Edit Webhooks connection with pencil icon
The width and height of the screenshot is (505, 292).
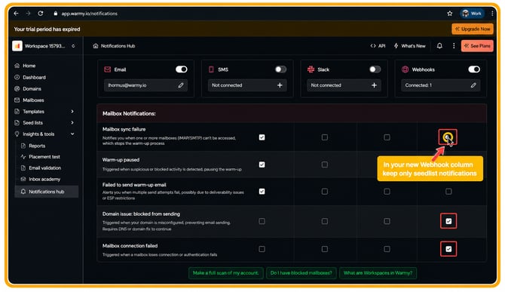[x=473, y=85]
